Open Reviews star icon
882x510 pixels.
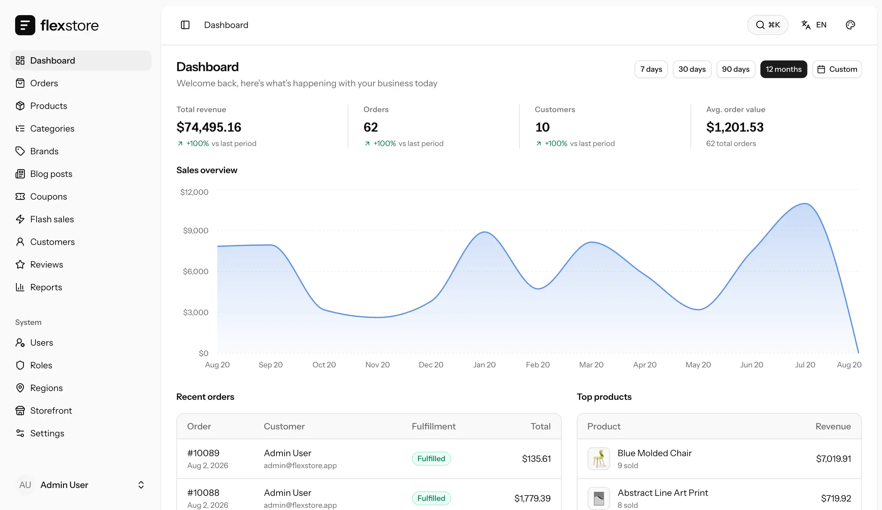20,264
